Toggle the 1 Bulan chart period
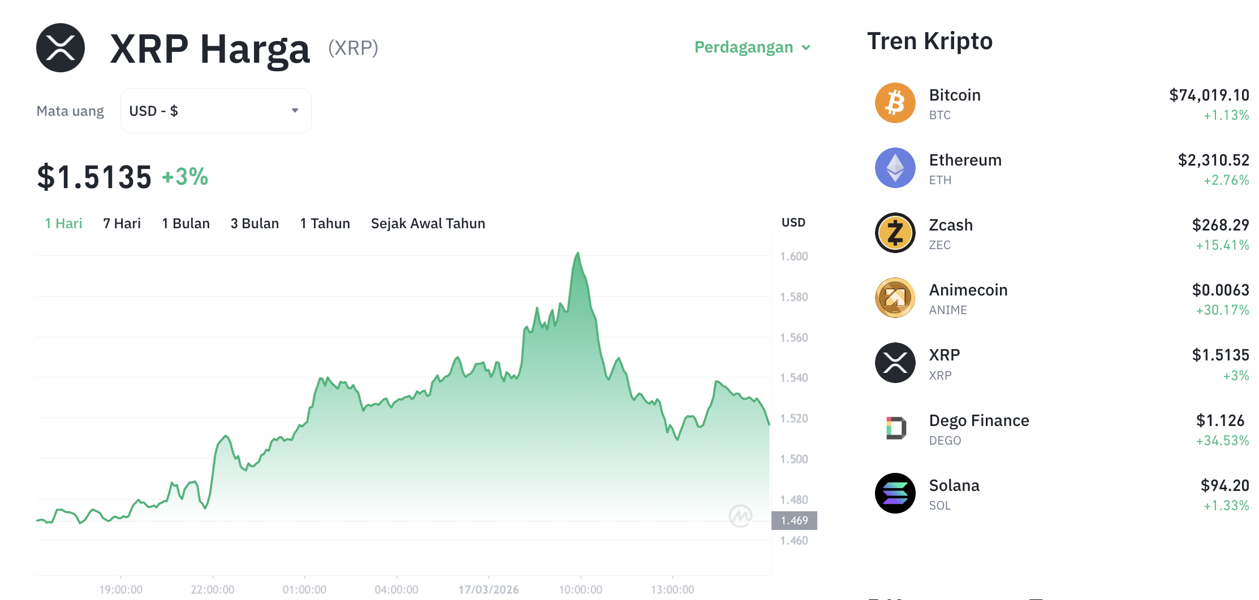The height and width of the screenshot is (600, 1259). 186,223
